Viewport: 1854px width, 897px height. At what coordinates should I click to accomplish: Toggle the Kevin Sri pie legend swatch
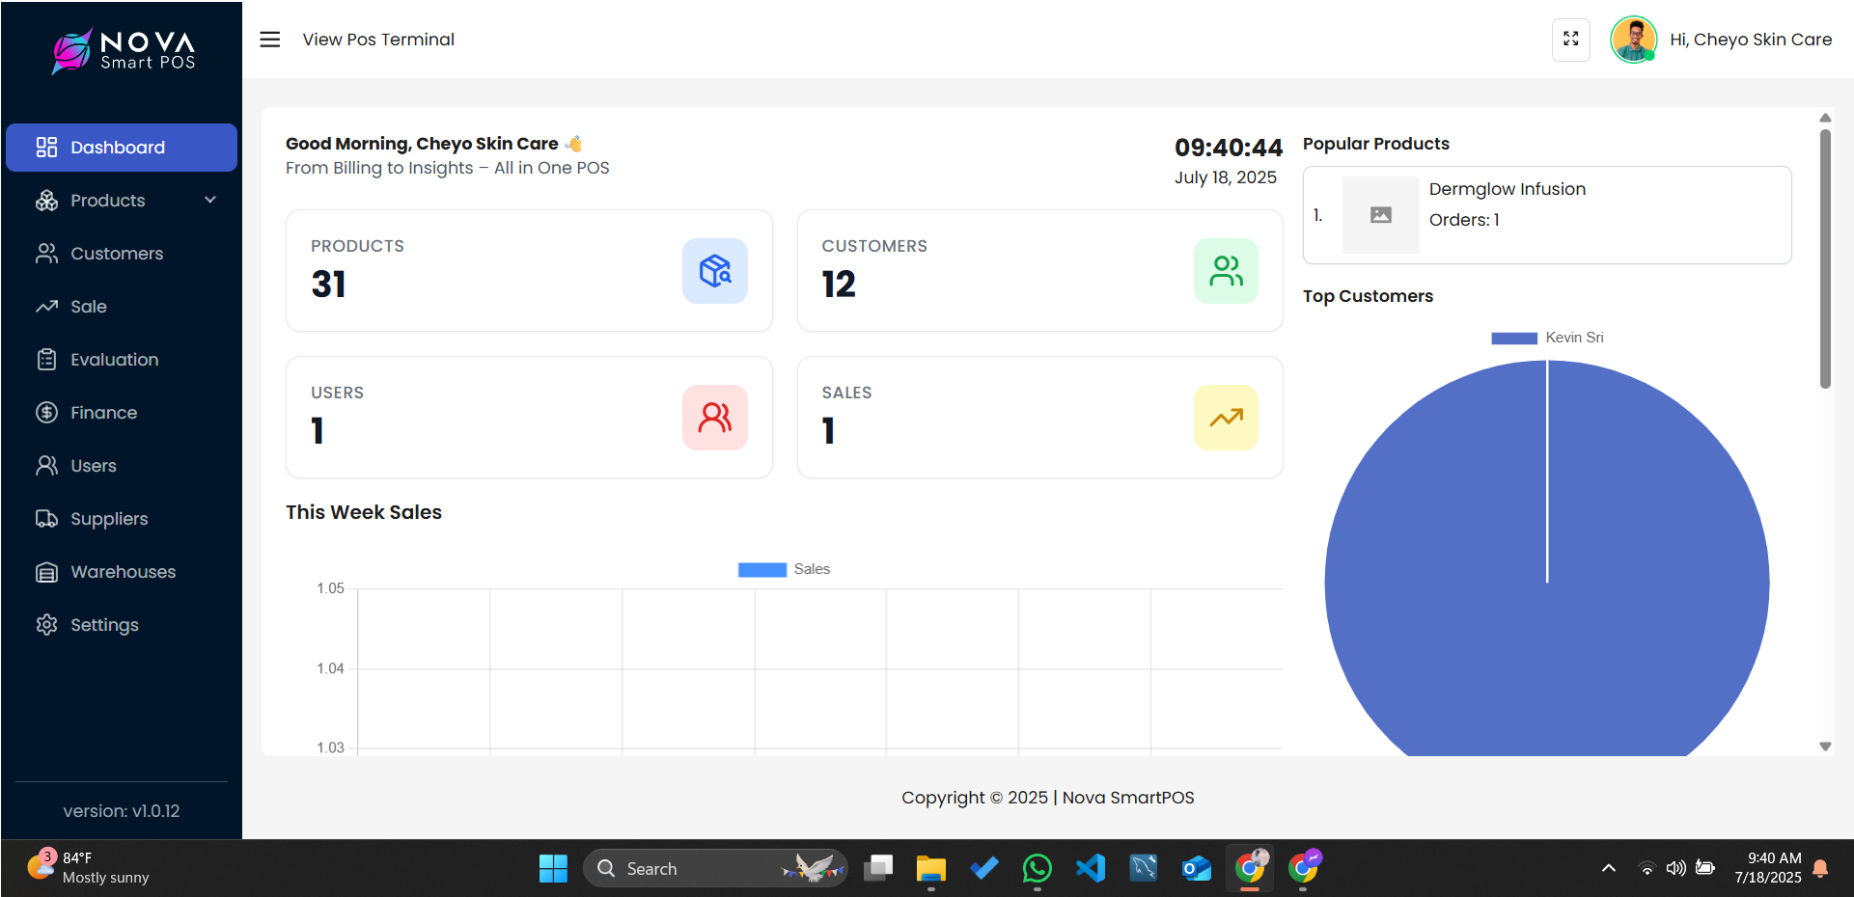pyautogui.click(x=1514, y=338)
